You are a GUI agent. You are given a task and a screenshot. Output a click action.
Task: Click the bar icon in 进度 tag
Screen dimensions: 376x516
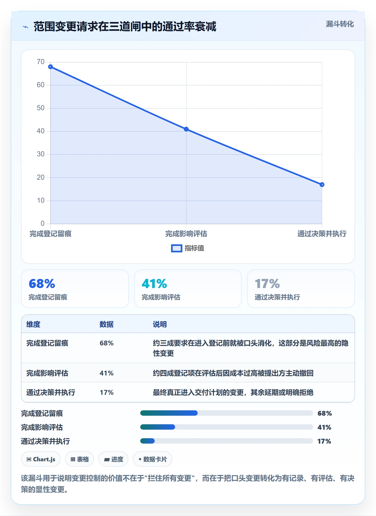coord(107,460)
